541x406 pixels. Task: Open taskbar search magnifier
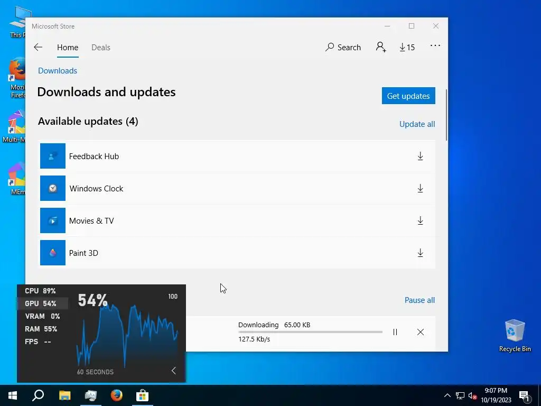click(38, 395)
